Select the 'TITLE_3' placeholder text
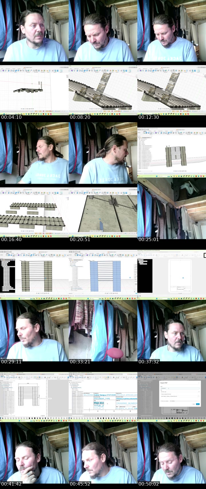 click(x=99, y=408)
